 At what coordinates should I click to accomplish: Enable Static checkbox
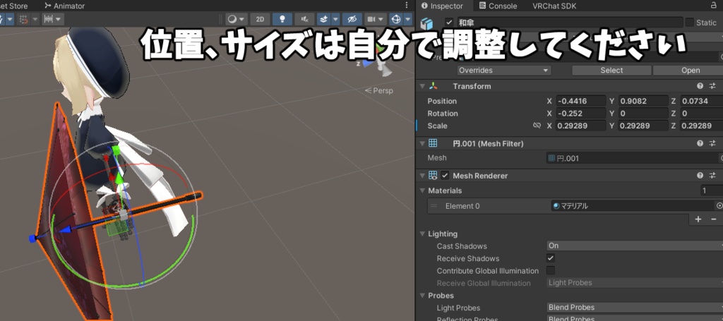690,23
